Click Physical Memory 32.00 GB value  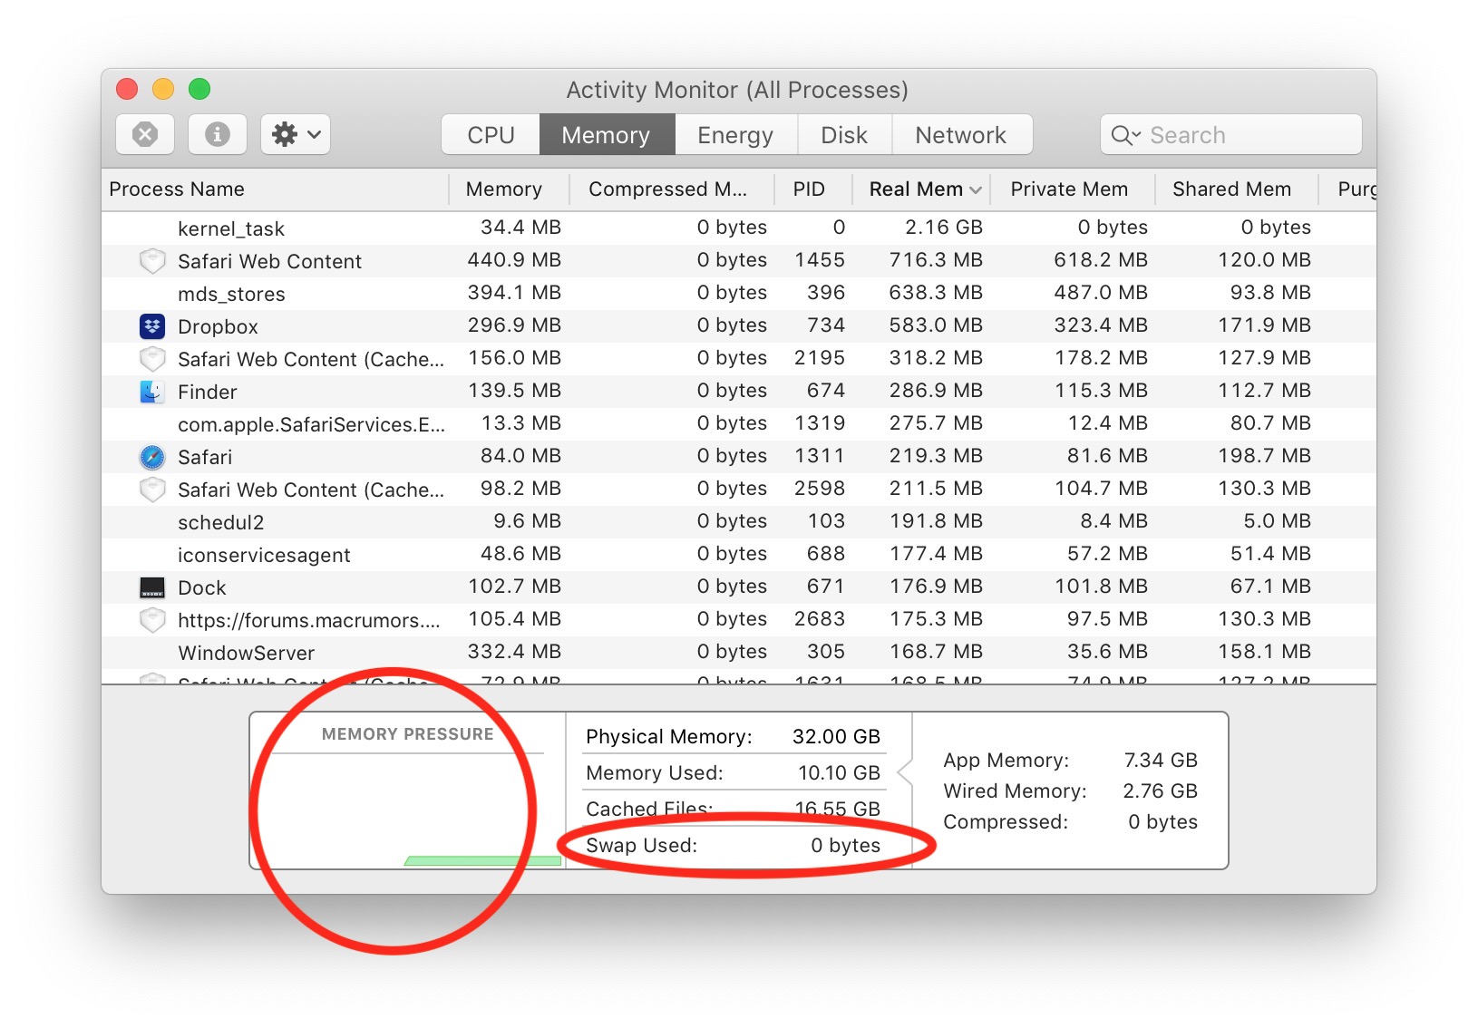[x=836, y=737]
